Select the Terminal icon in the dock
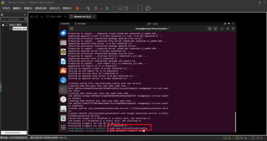 click(63, 90)
